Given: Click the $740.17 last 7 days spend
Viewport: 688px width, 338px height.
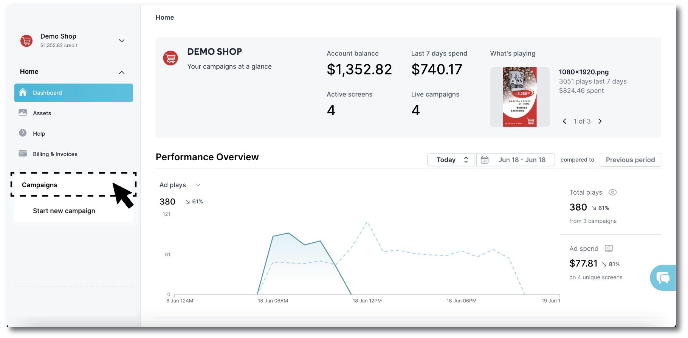Looking at the screenshot, I should tap(437, 70).
